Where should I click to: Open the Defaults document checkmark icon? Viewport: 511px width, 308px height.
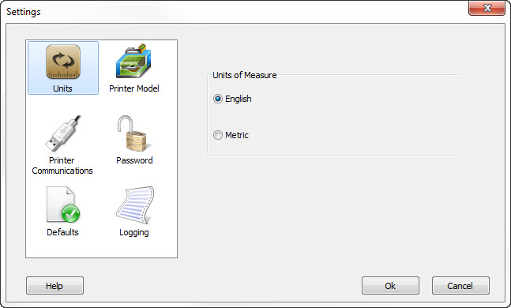[63, 205]
